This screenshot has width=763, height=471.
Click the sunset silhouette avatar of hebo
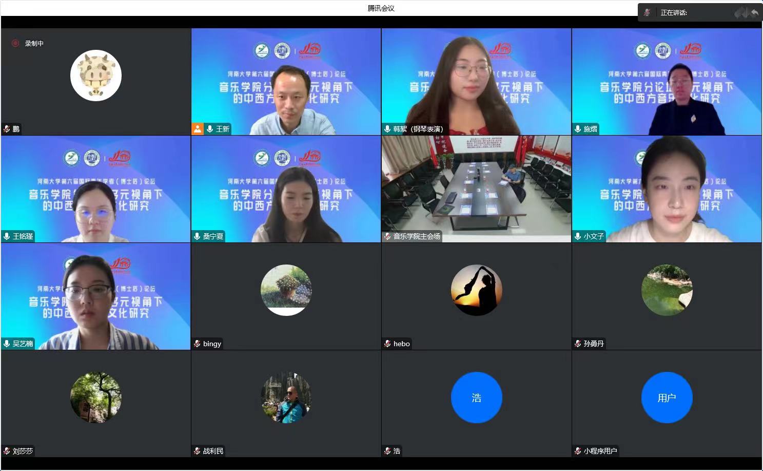click(x=476, y=290)
